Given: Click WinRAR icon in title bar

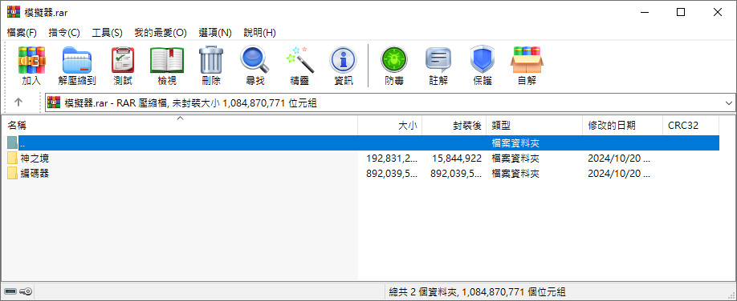Looking at the screenshot, I should pos(13,12).
